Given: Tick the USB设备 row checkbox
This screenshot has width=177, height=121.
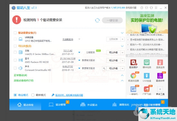Looking at the screenshot, I should 15,39.
